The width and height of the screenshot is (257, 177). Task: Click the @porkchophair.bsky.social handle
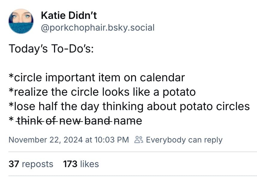coord(97,28)
